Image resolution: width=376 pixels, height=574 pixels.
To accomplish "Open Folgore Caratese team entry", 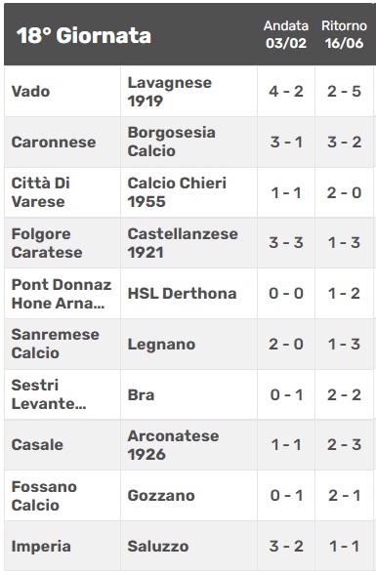I will click(47, 243).
